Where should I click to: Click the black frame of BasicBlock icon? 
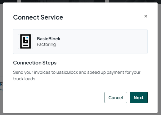[21, 42]
